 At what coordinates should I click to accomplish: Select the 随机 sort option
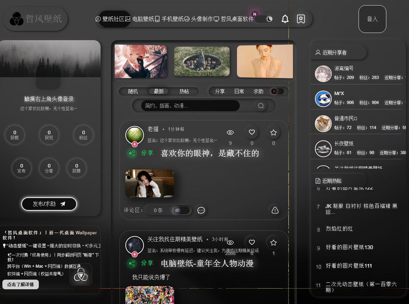tap(133, 91)
